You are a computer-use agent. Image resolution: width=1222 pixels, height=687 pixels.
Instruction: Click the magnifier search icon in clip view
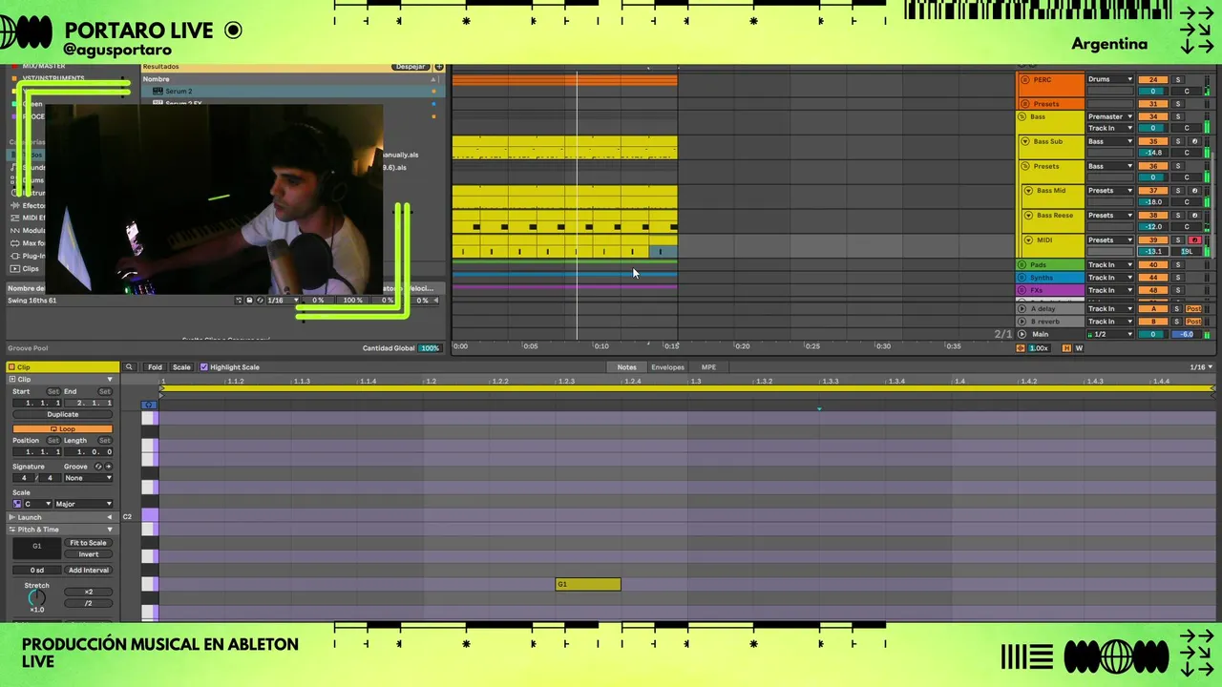128,367
